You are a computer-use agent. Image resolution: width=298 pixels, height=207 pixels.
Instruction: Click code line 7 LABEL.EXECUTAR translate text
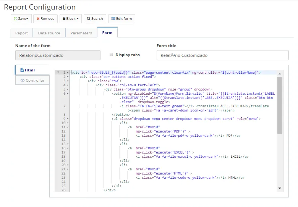(232, 106)
